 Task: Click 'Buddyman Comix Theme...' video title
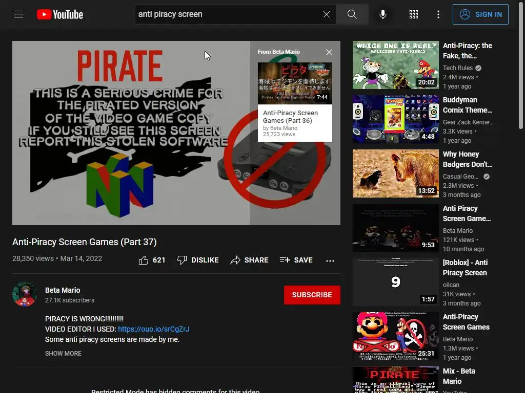(x=468, y=105)
